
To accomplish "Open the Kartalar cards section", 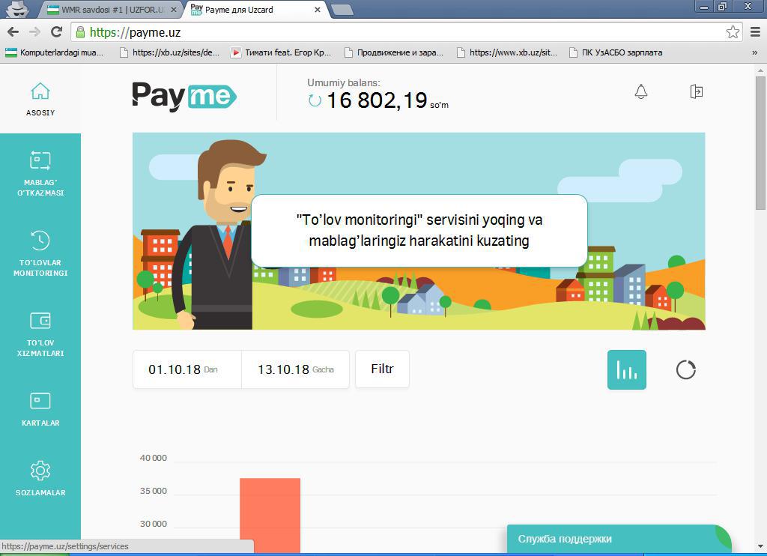I will (40, 401).
